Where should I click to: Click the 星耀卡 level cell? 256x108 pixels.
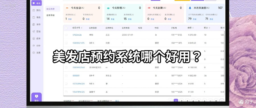coord(92,92)
